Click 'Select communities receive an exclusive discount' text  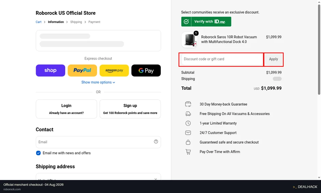(220, 12)
